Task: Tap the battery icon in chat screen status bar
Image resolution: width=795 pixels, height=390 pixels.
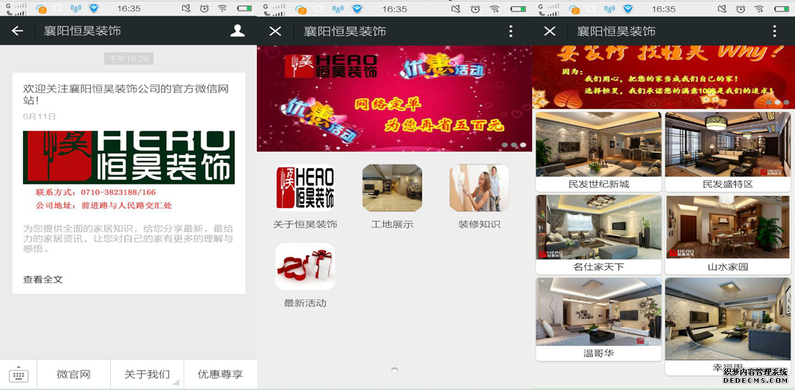Action: click(x=244, y=9)
